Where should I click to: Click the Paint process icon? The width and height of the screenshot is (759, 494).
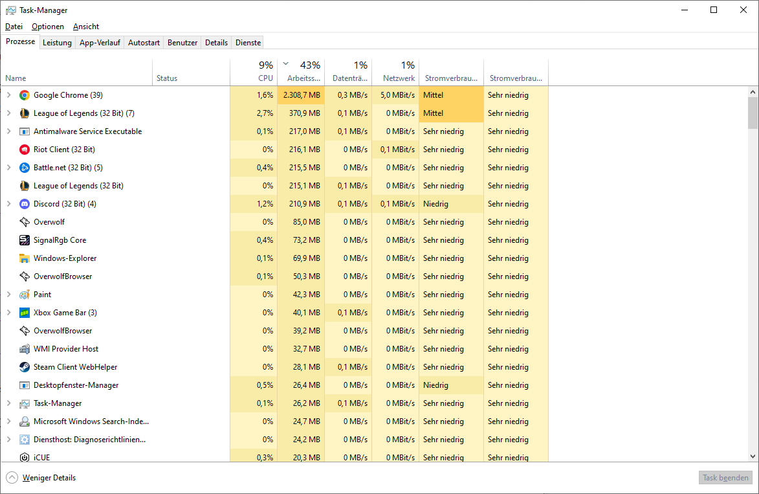pos(24,295)
